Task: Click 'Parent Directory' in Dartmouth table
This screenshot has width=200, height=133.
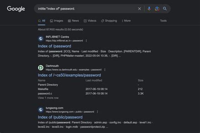Action: pyautogui.click(x=48, y=85)
